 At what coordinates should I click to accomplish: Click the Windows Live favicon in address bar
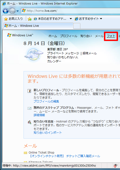click(x=24, y=11)
